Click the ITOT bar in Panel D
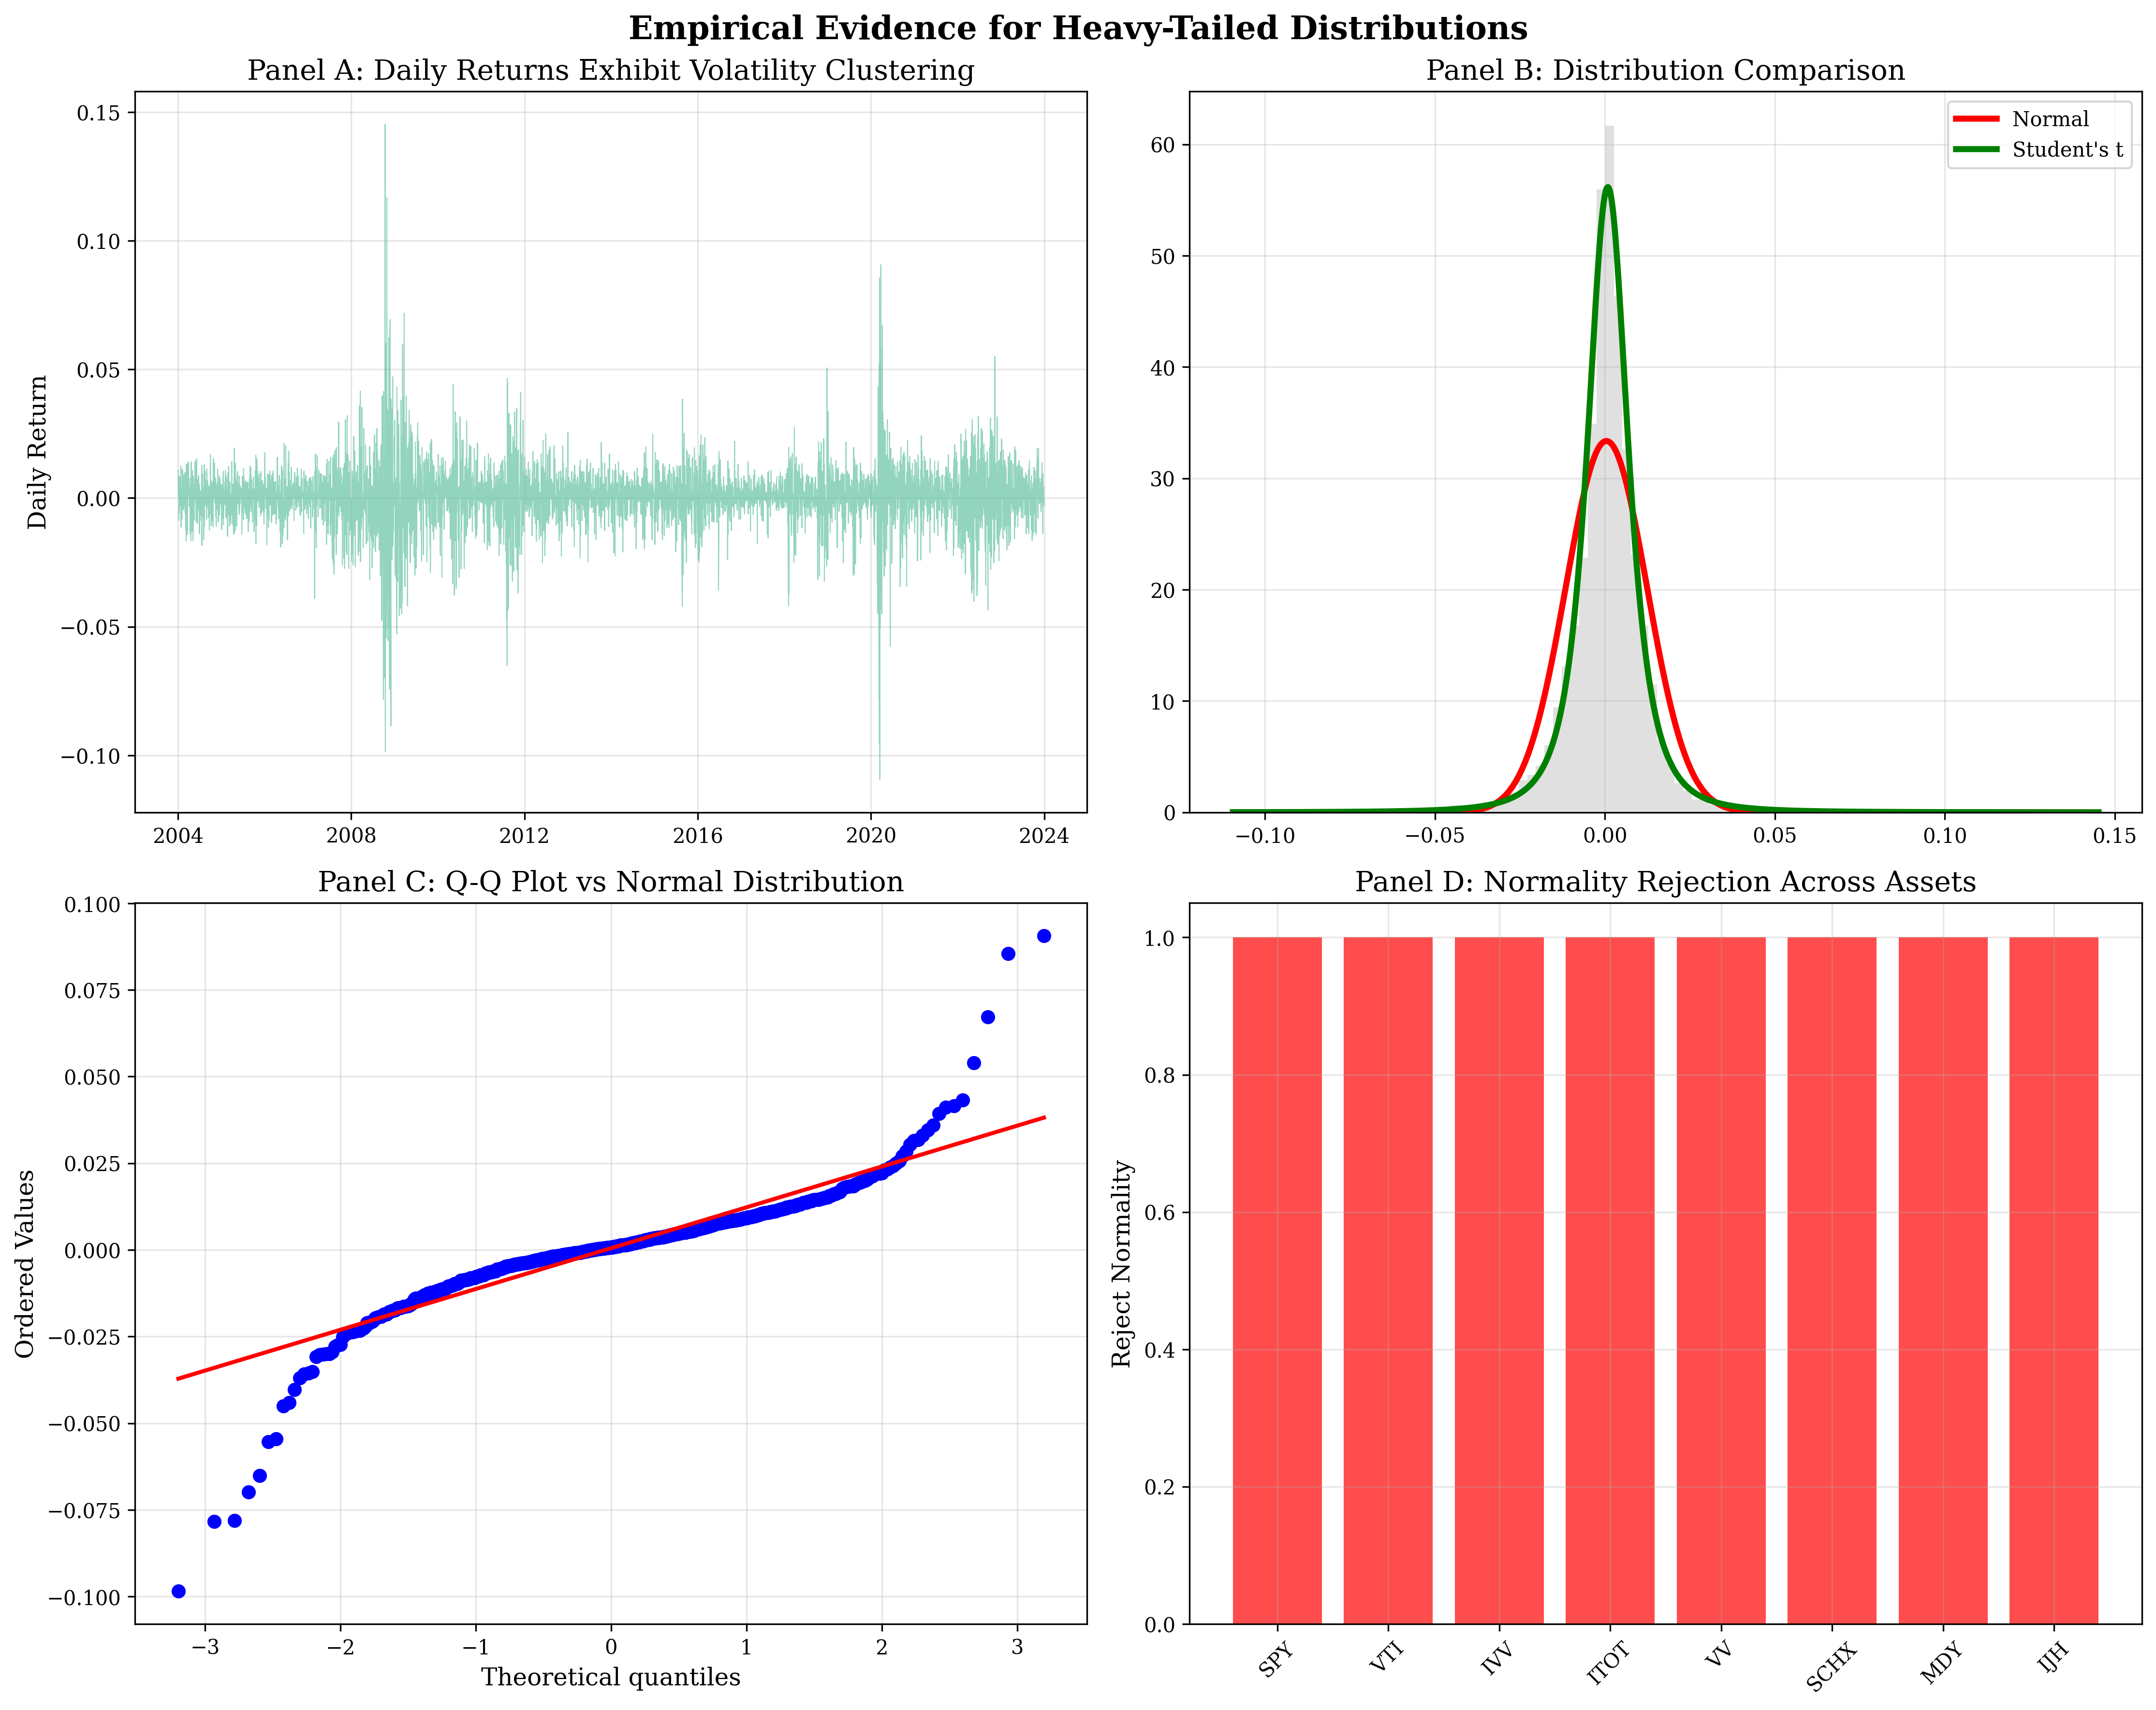This screenshot has height=1710, width=2156. 1610,1279
